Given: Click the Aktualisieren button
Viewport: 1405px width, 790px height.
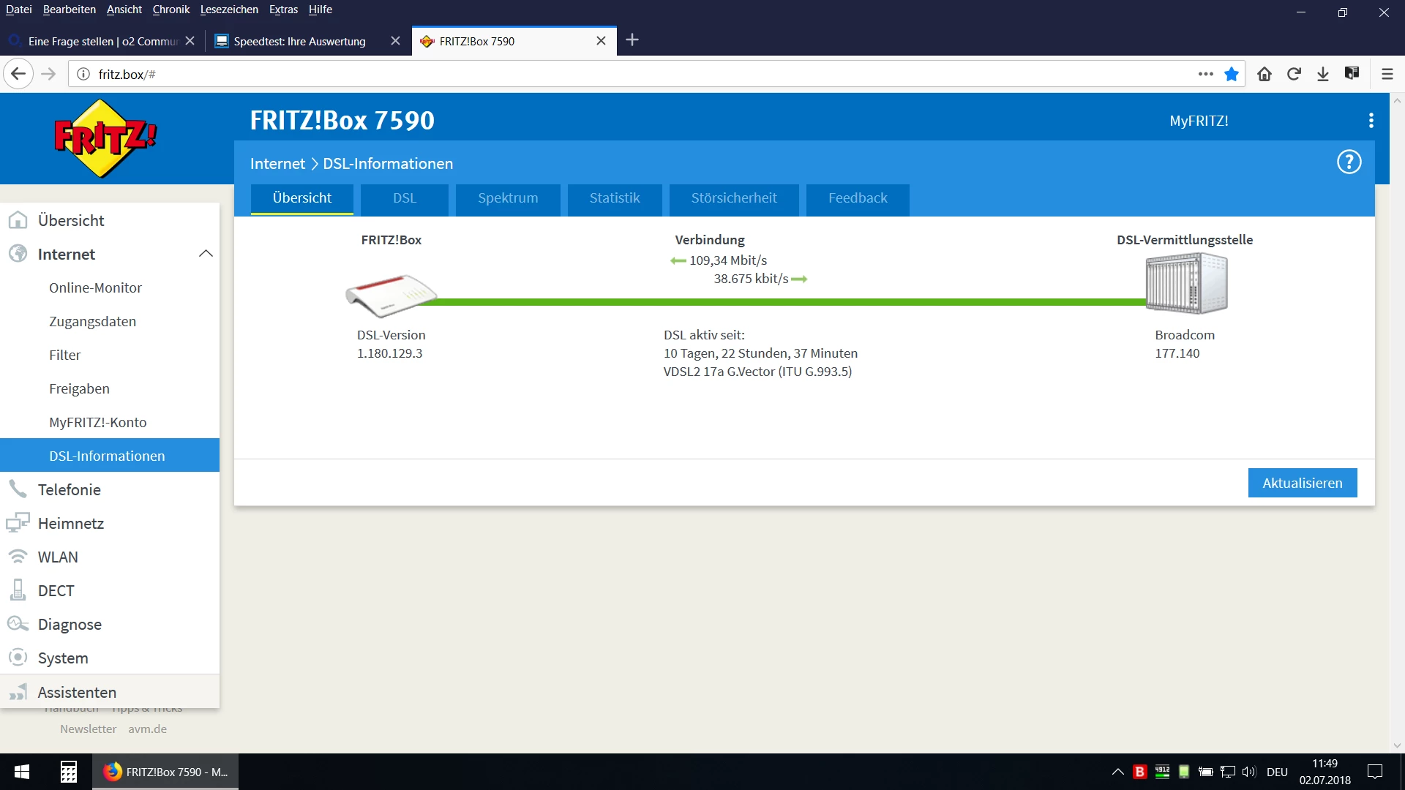Looking at the screenshot, I should coord(1302,483).
